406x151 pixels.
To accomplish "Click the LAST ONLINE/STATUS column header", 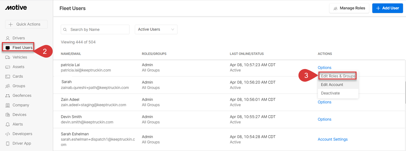I will pos(247,54).
